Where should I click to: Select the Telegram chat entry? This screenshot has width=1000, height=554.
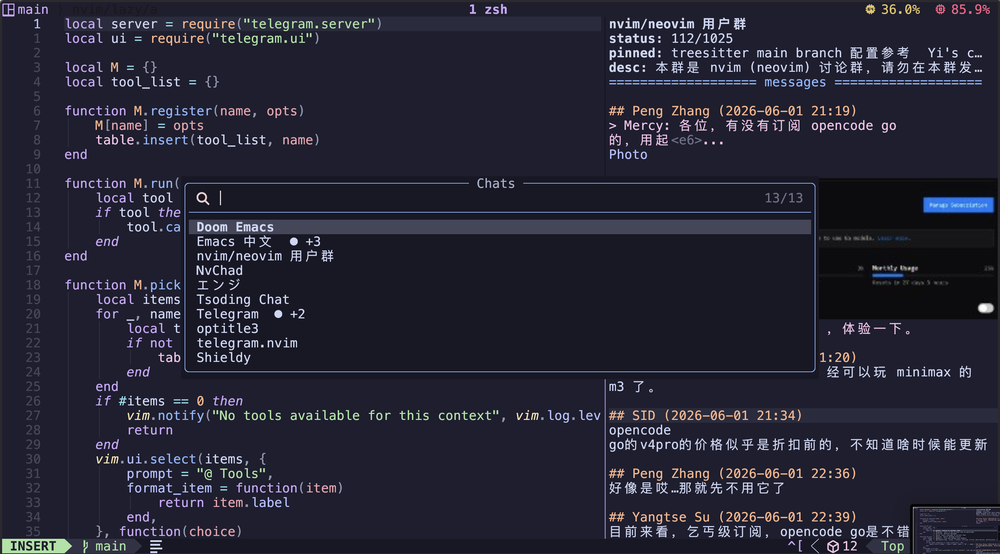tap(500, 314)
